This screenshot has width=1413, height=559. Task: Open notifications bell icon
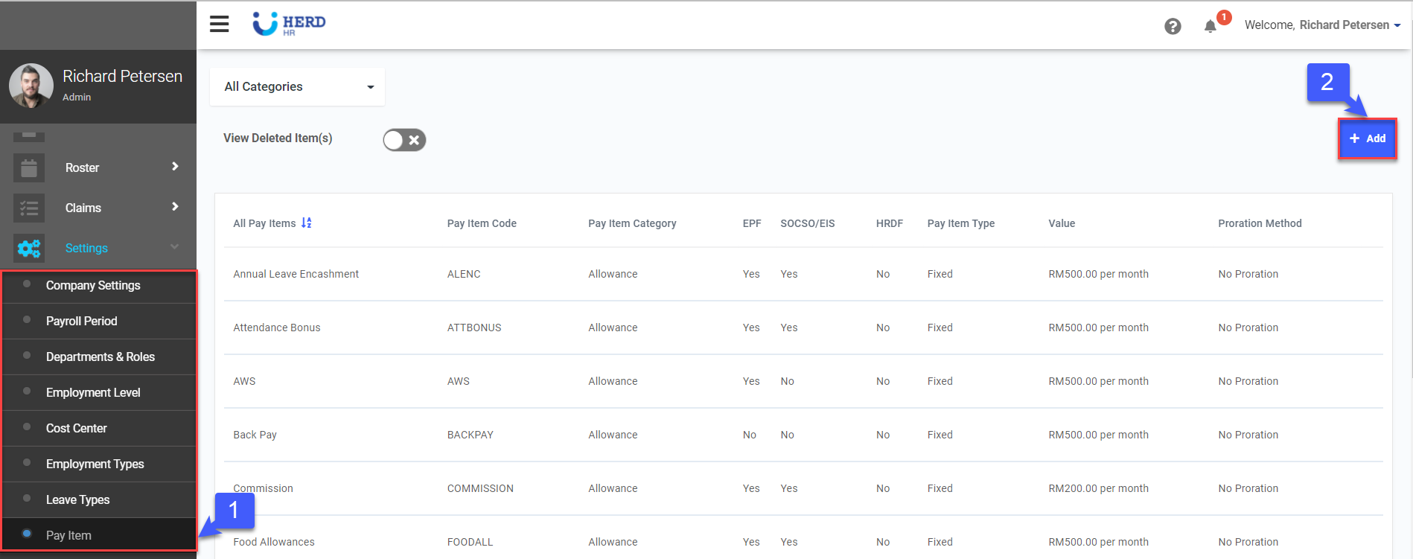(1211, 26)
